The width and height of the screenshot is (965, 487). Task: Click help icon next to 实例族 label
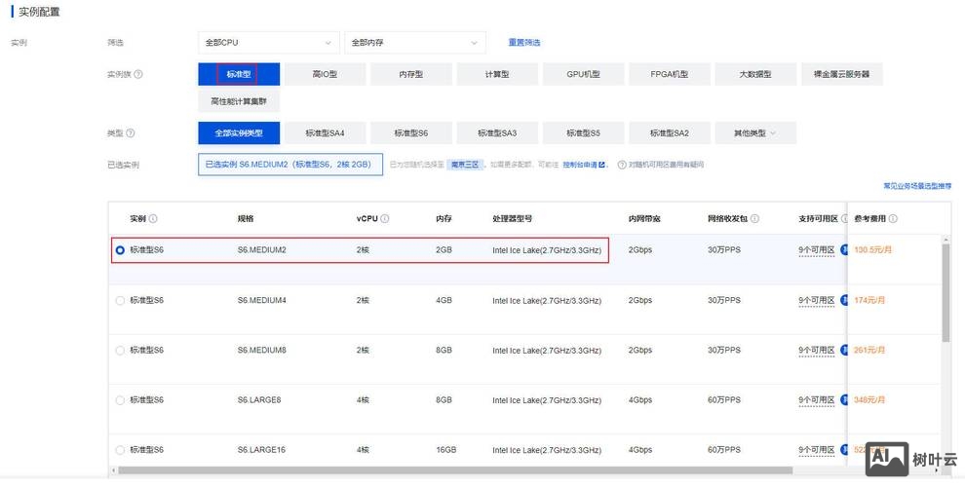pos(137,74)
